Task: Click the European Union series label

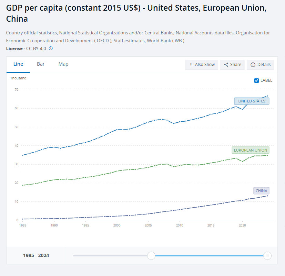Action: [250, 150]
